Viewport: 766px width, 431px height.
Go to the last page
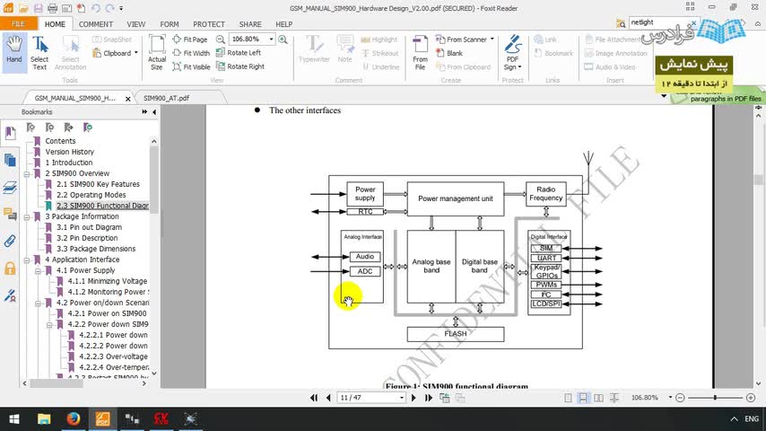tap(429, 398)
